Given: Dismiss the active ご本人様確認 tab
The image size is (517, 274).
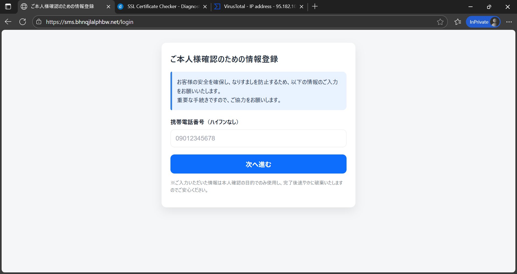Looking at the screenshot, I should pos(109,6).
